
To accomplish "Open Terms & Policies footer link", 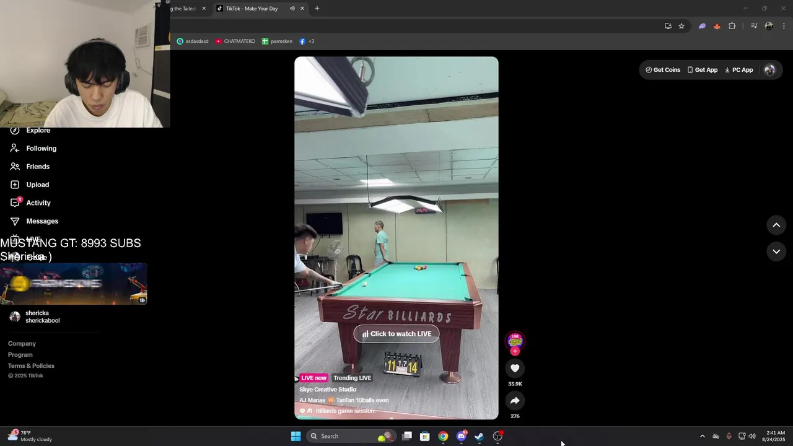I will point(31,366).
